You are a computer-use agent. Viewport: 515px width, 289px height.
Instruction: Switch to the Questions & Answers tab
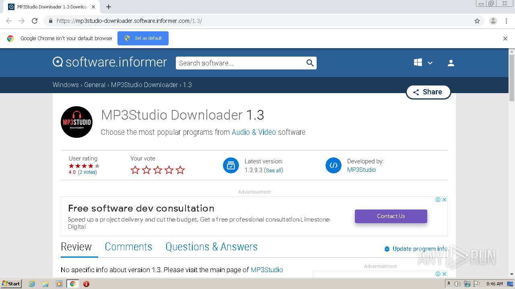[212, 247]
